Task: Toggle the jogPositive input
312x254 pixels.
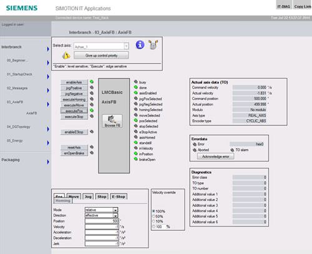Action: tap(74, 88)
